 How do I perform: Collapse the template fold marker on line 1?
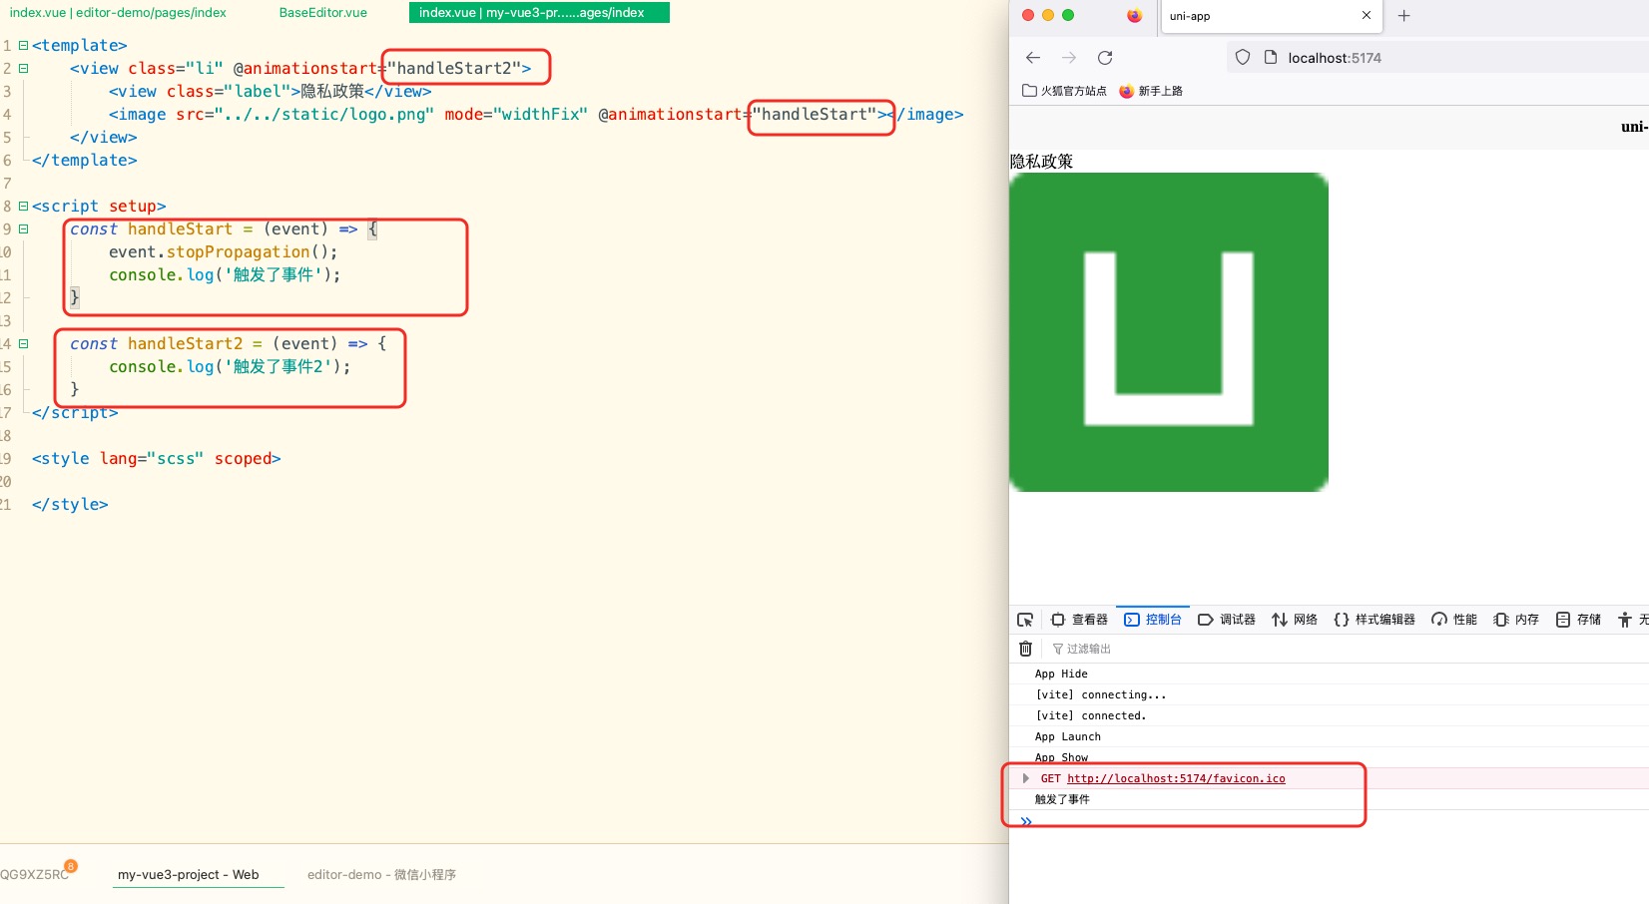23,46
